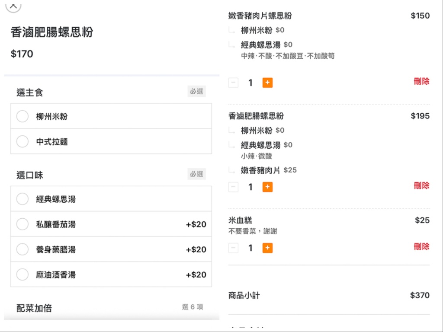Increase 米血糕 quantity with plus icon
443x332 pixels.
pos(267,248)
